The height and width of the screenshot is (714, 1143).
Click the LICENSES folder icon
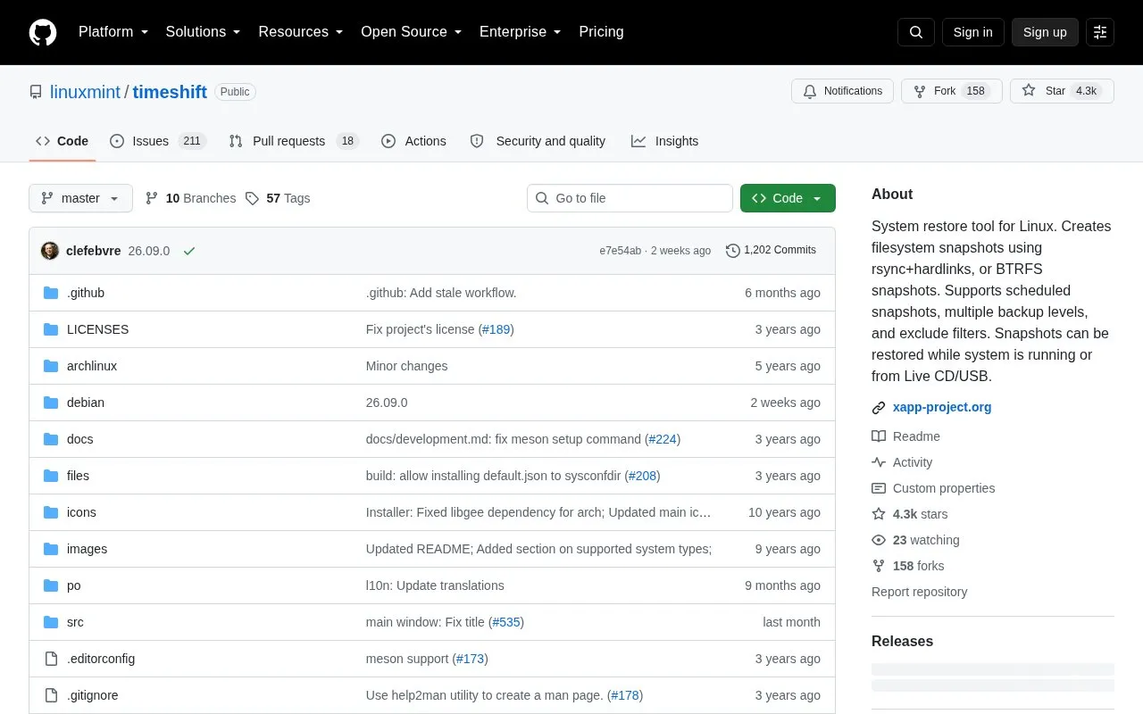pyautogui.click(x=51, y=329)
